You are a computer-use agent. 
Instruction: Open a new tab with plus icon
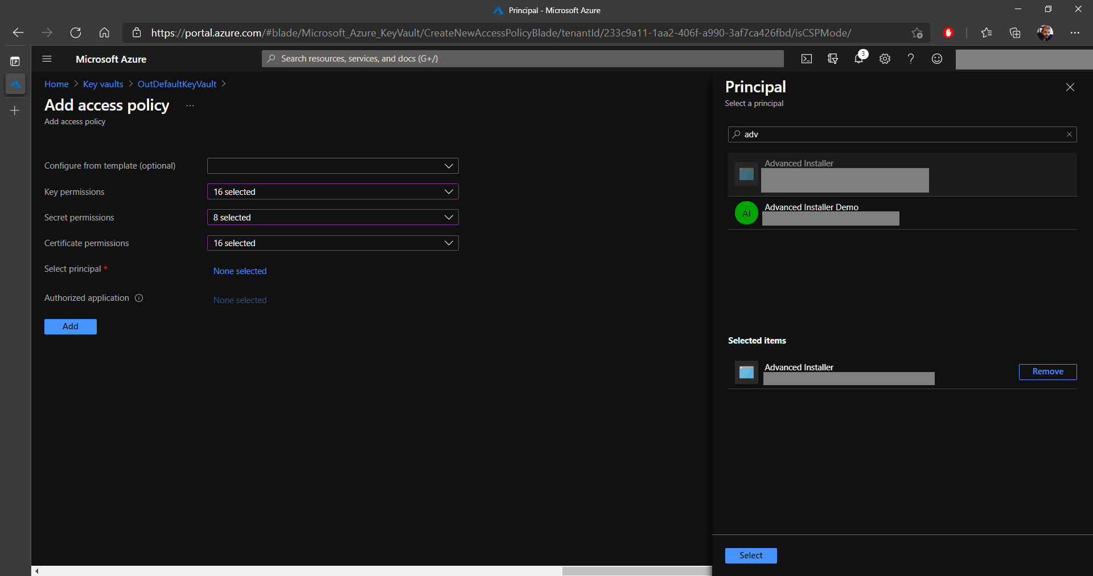coord(15,111)
